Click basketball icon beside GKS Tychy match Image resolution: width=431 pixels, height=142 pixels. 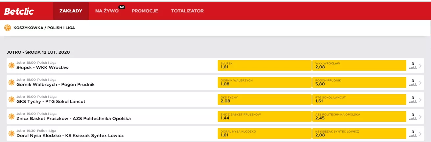(x=12, y=99)
